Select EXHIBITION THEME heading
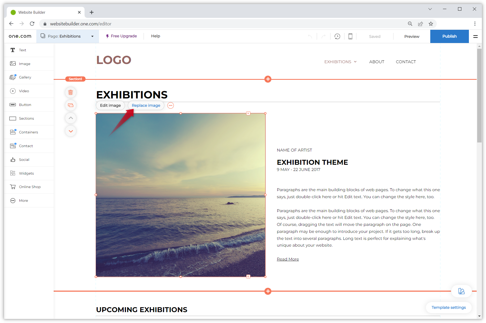Image resolution: width=486 pixels, height=323 pixels. (x=312, y=162)
